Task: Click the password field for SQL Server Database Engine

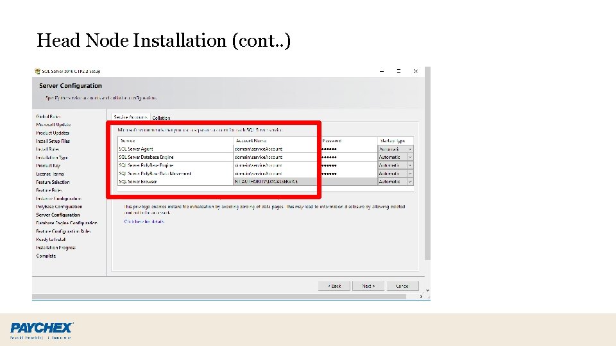Action: coord(349,158)
